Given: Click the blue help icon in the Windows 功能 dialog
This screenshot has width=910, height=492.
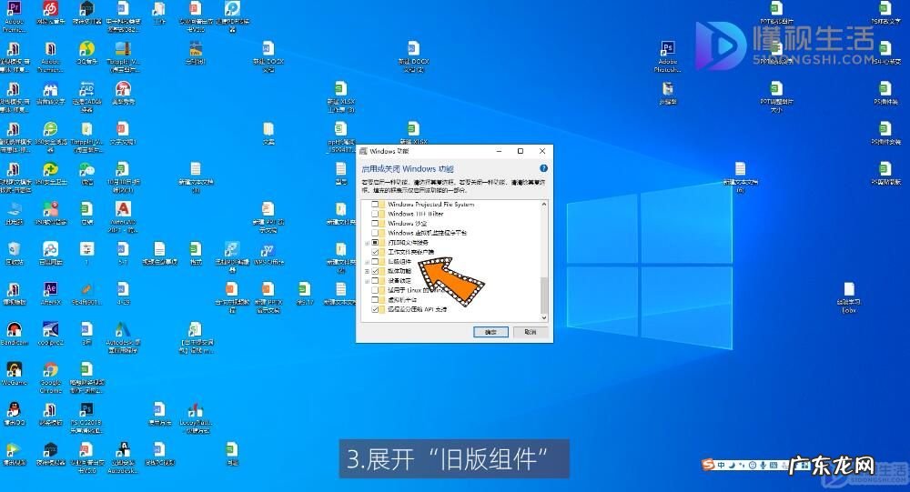Looking at the screenshot, I should [543, 168].
